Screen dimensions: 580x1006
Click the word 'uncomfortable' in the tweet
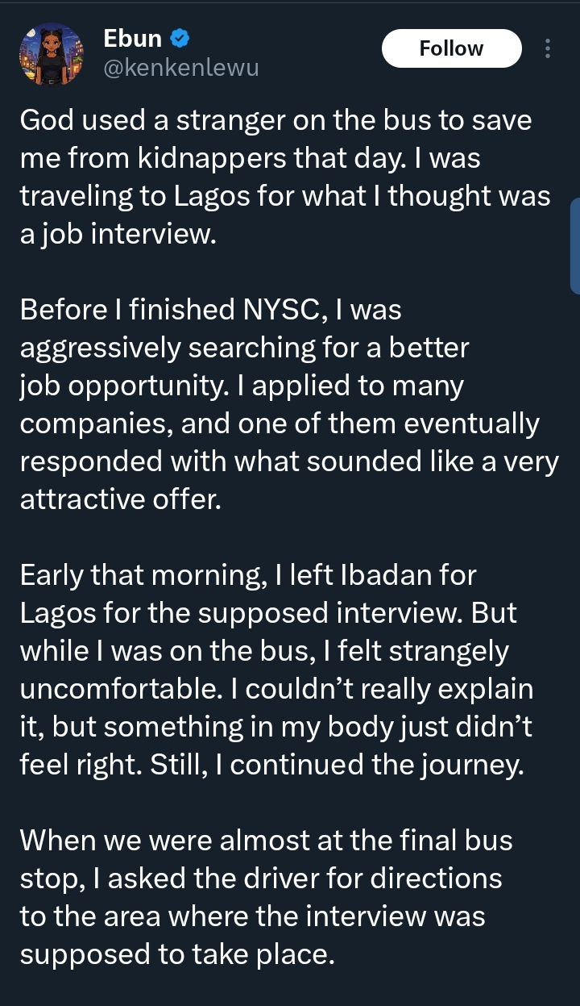click(x=127, y=690)
